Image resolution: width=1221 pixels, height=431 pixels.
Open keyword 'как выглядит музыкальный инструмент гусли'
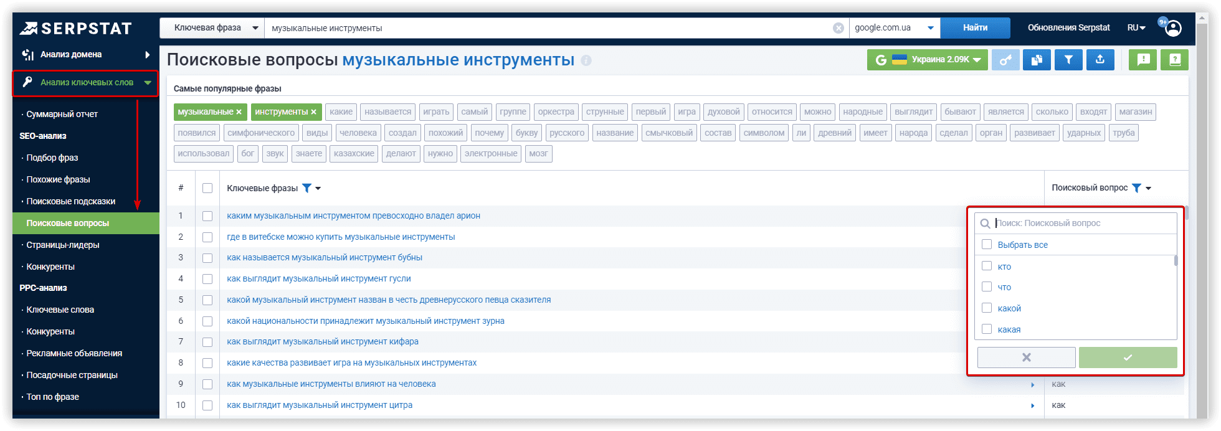(x=319, y=279)
